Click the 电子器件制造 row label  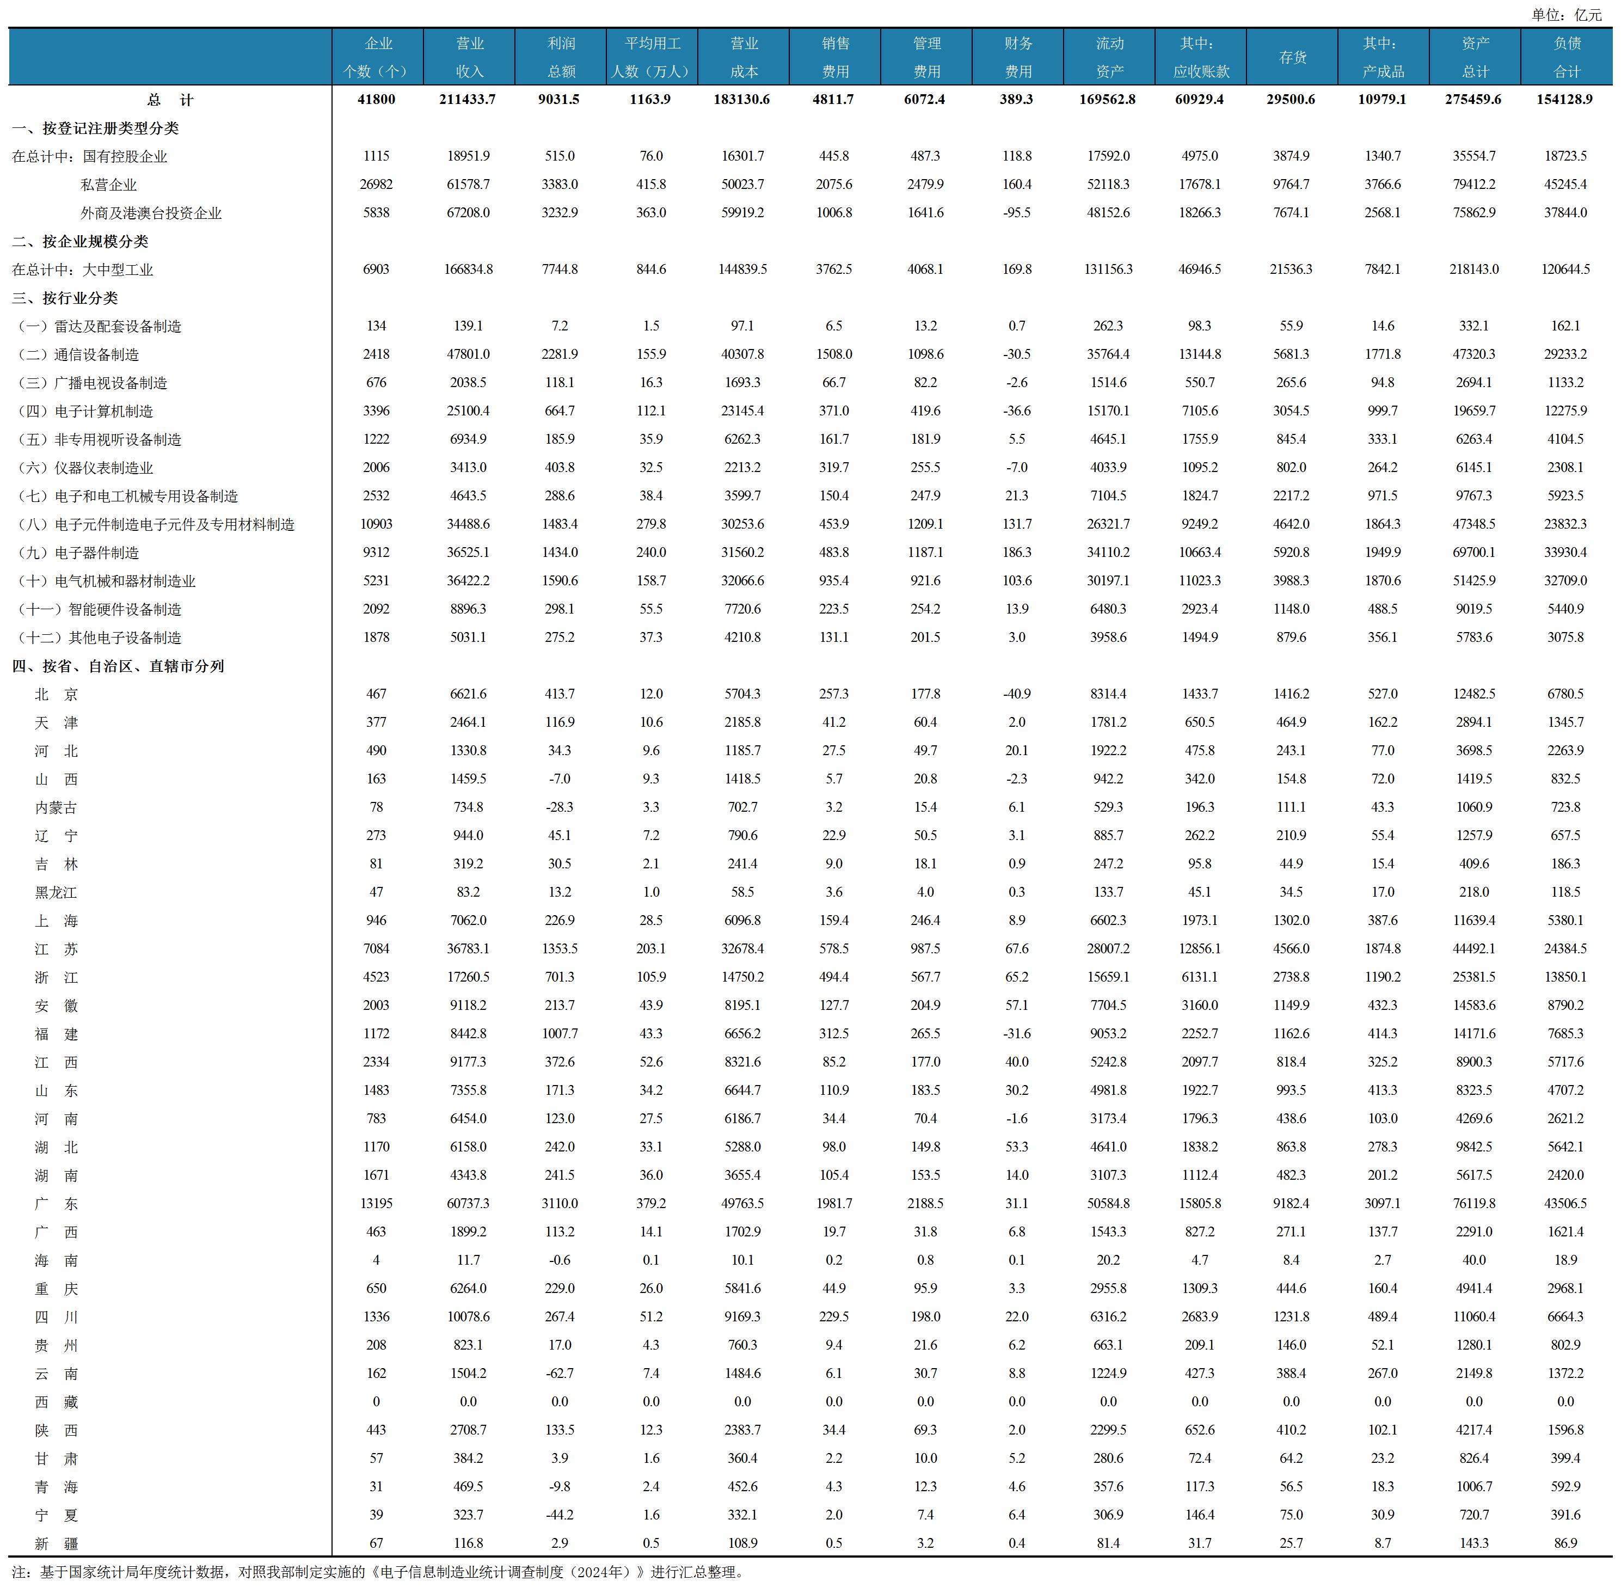(x=96, y=554)
